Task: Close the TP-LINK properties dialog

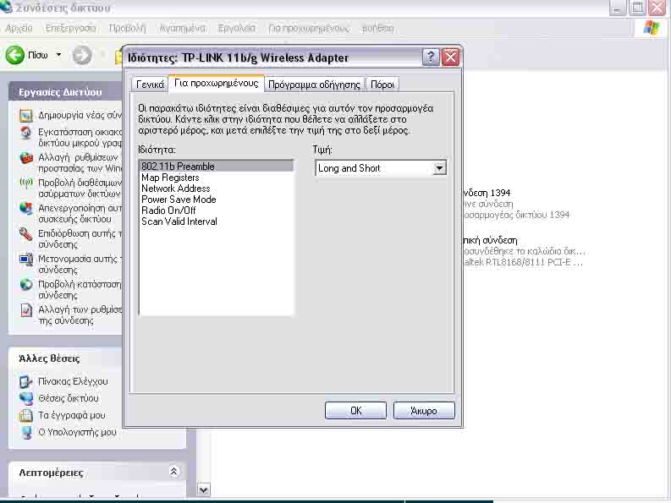Action: click(451, 57)
